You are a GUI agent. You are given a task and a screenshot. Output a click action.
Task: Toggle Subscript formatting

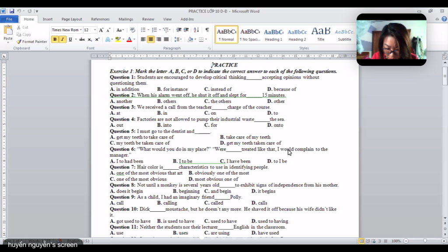coord(90,39)
